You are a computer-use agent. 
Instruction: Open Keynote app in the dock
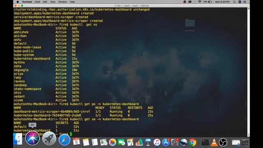tap(148, 142)
